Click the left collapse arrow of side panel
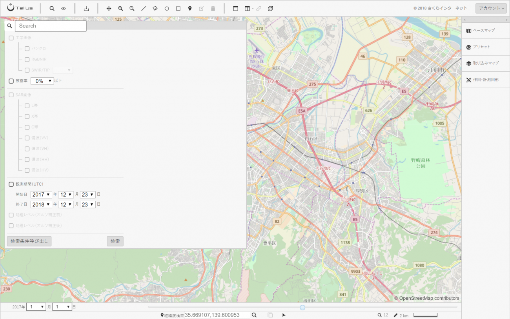This screenshot has width=510, height=319. pyautogui.click(x=465, y=20)
